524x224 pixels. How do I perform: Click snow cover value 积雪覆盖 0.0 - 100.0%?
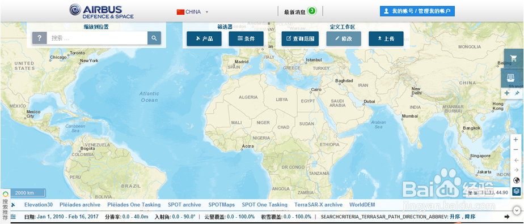[286, 217]
